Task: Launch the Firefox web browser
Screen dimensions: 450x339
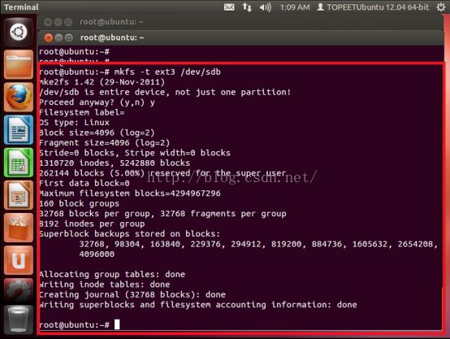Action: tap(19, 97)
